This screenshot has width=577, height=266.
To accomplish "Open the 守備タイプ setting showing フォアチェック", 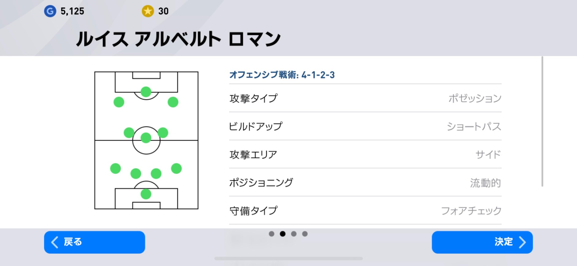I will 364,210.
